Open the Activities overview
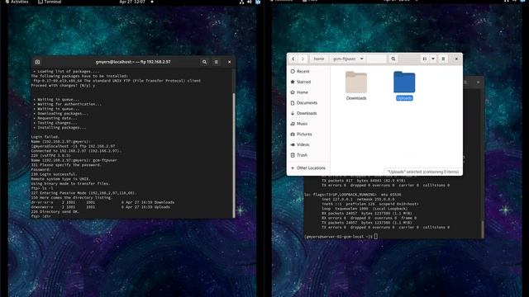 pyautogui.click(x=17, y=2)
